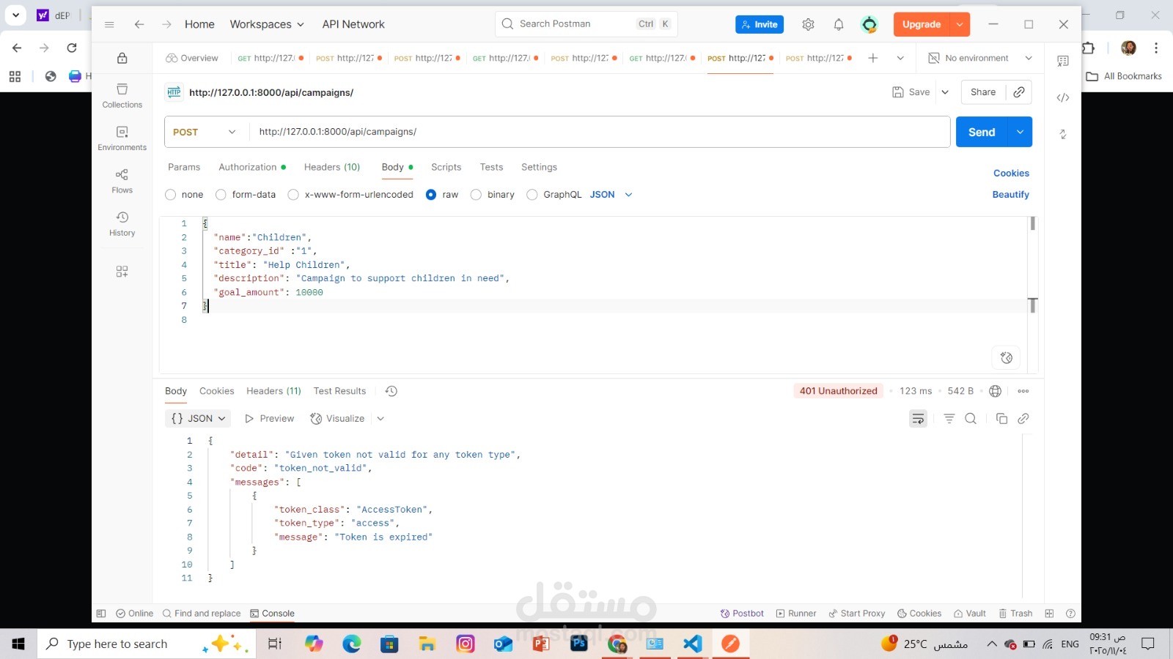
Task: Open the response JSON format dropdown
Action: 198,419
